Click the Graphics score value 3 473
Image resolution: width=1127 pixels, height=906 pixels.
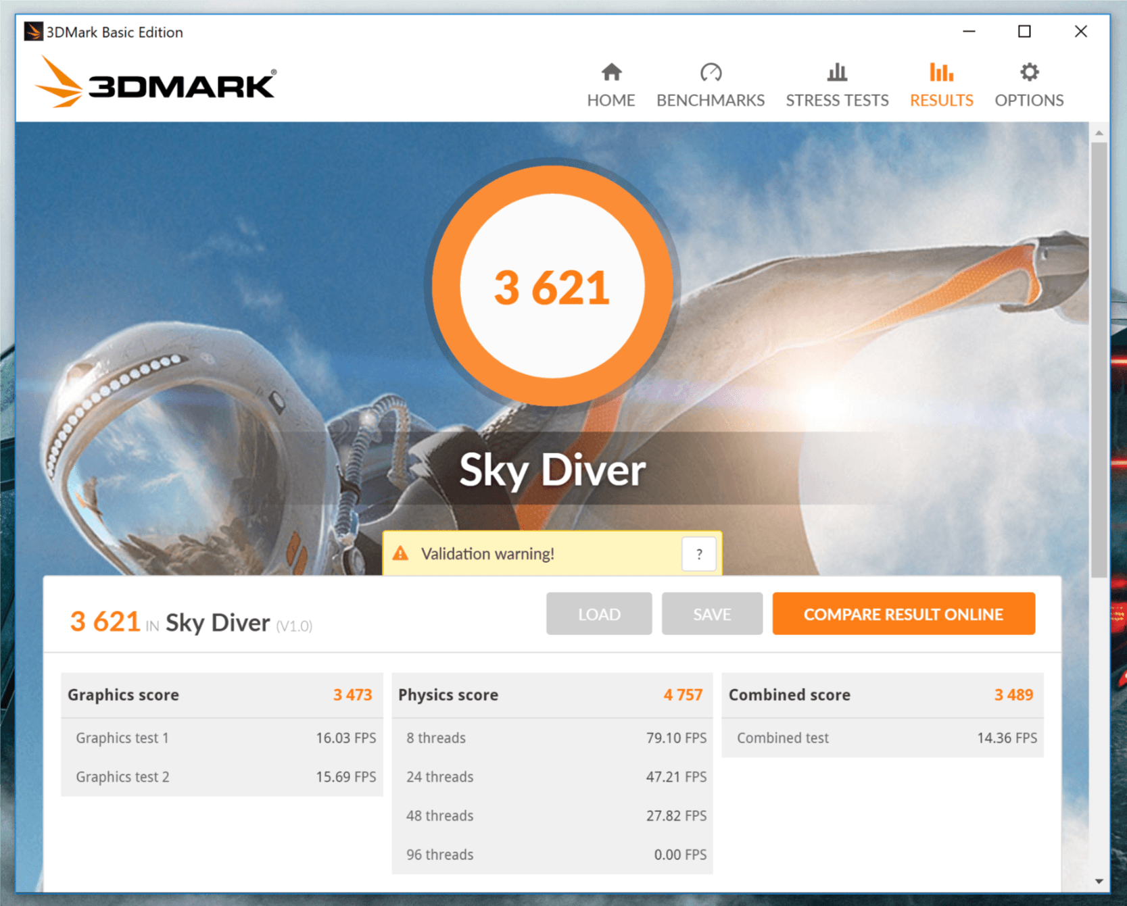[352, 695]
